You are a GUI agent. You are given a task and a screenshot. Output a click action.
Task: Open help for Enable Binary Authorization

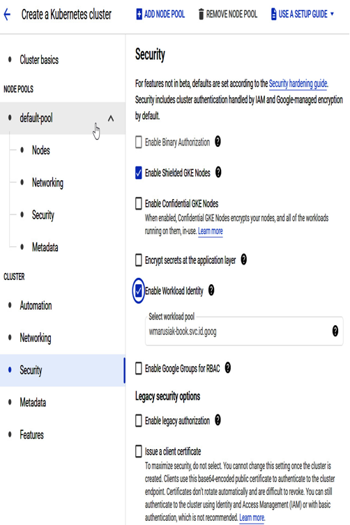(x=218, y=141)
